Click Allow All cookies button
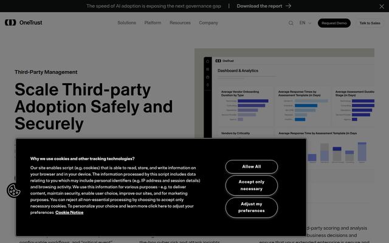Screen dimensions: 389x243 (x=252, y=166)
